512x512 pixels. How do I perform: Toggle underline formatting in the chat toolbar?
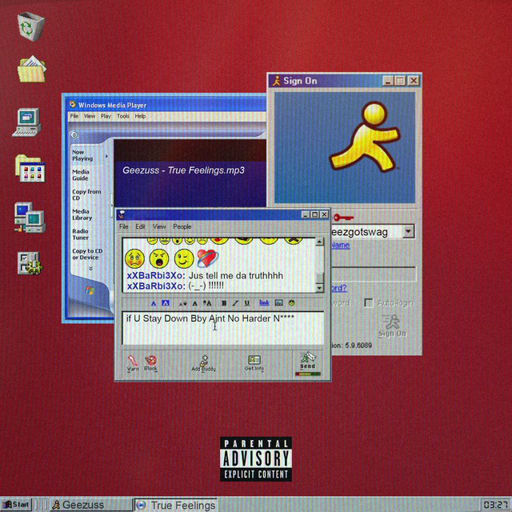click(x=246, y=303)
